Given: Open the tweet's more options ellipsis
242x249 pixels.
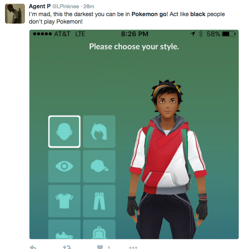Looking at the screenshot, I should click(x=133, y=247).
